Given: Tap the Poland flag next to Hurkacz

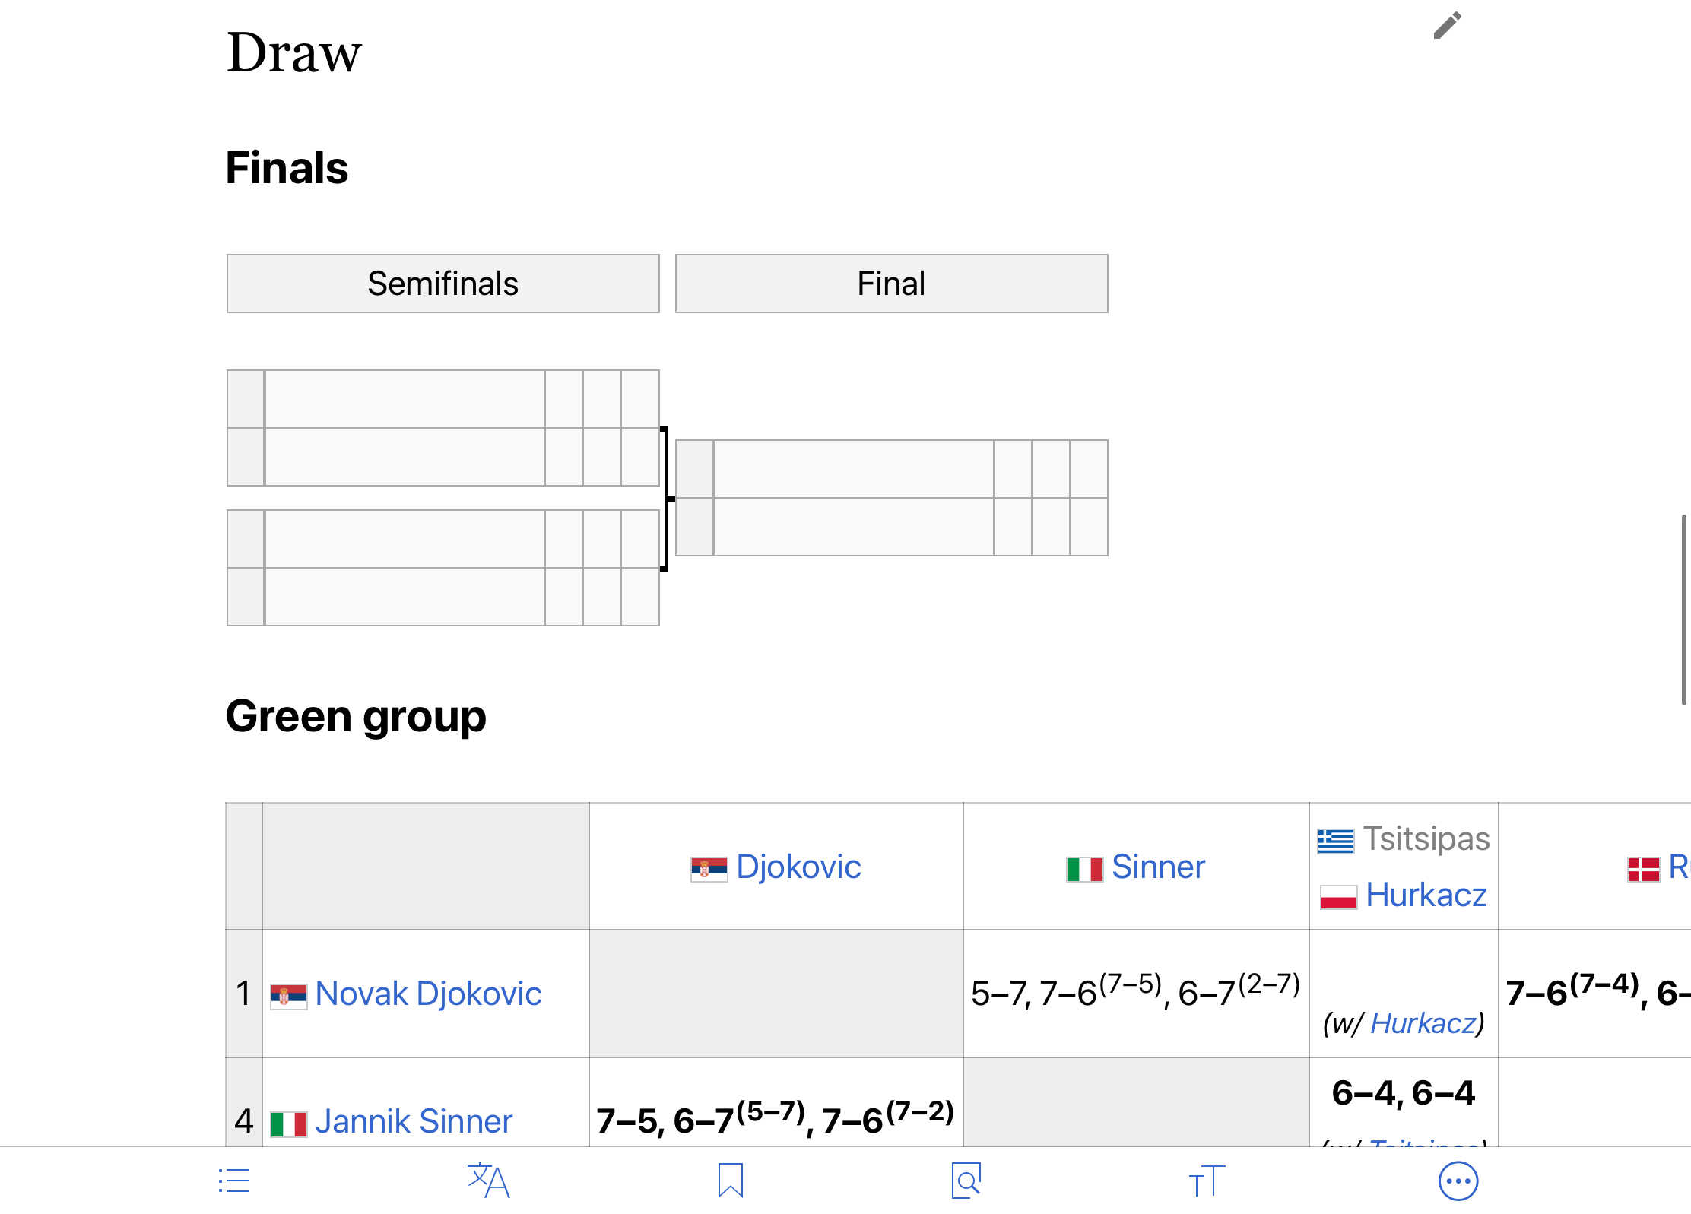Looking at the screenshot, I should (1338, 896).
